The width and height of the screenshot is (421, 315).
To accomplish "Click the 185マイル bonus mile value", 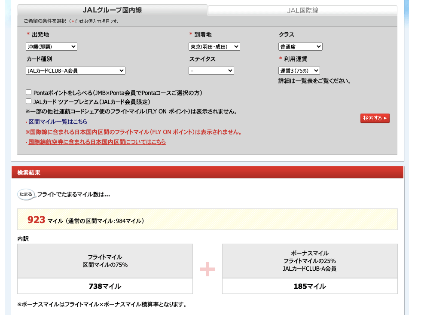I will [x=310, y=286].
